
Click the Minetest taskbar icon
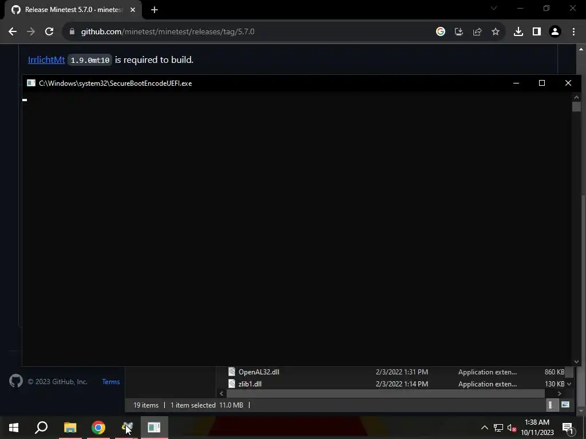127,428
